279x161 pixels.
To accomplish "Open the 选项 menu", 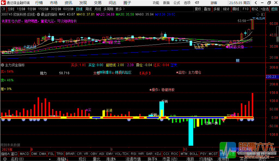I will (187, 3).
